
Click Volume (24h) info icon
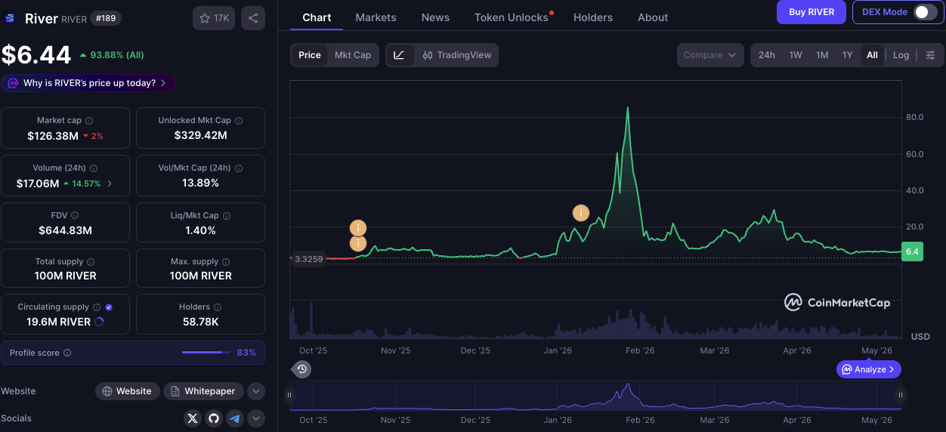[x=94, y=168]
